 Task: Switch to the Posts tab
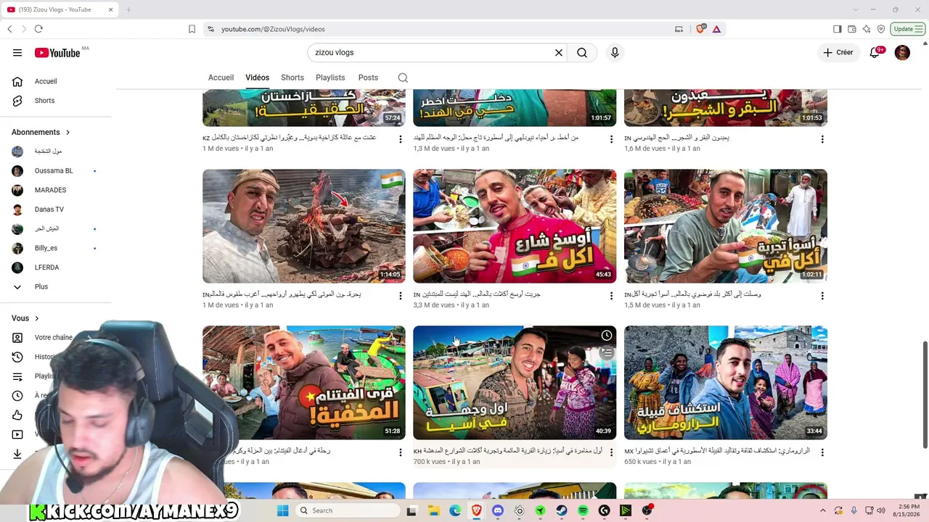pos(368,78)
